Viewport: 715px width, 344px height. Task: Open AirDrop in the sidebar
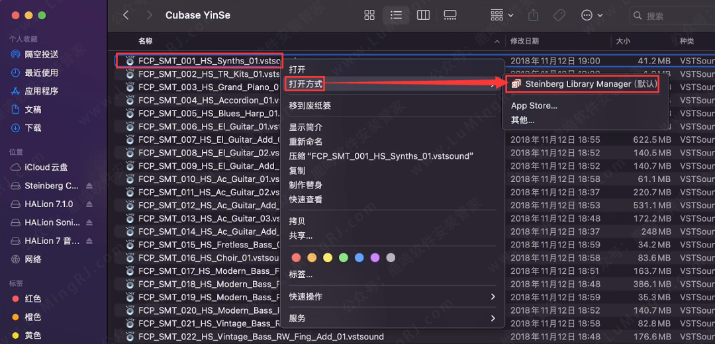pos(42,54)
